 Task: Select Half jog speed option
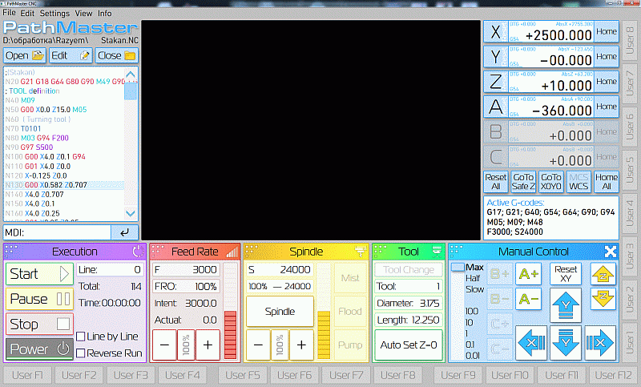[473, 278]
